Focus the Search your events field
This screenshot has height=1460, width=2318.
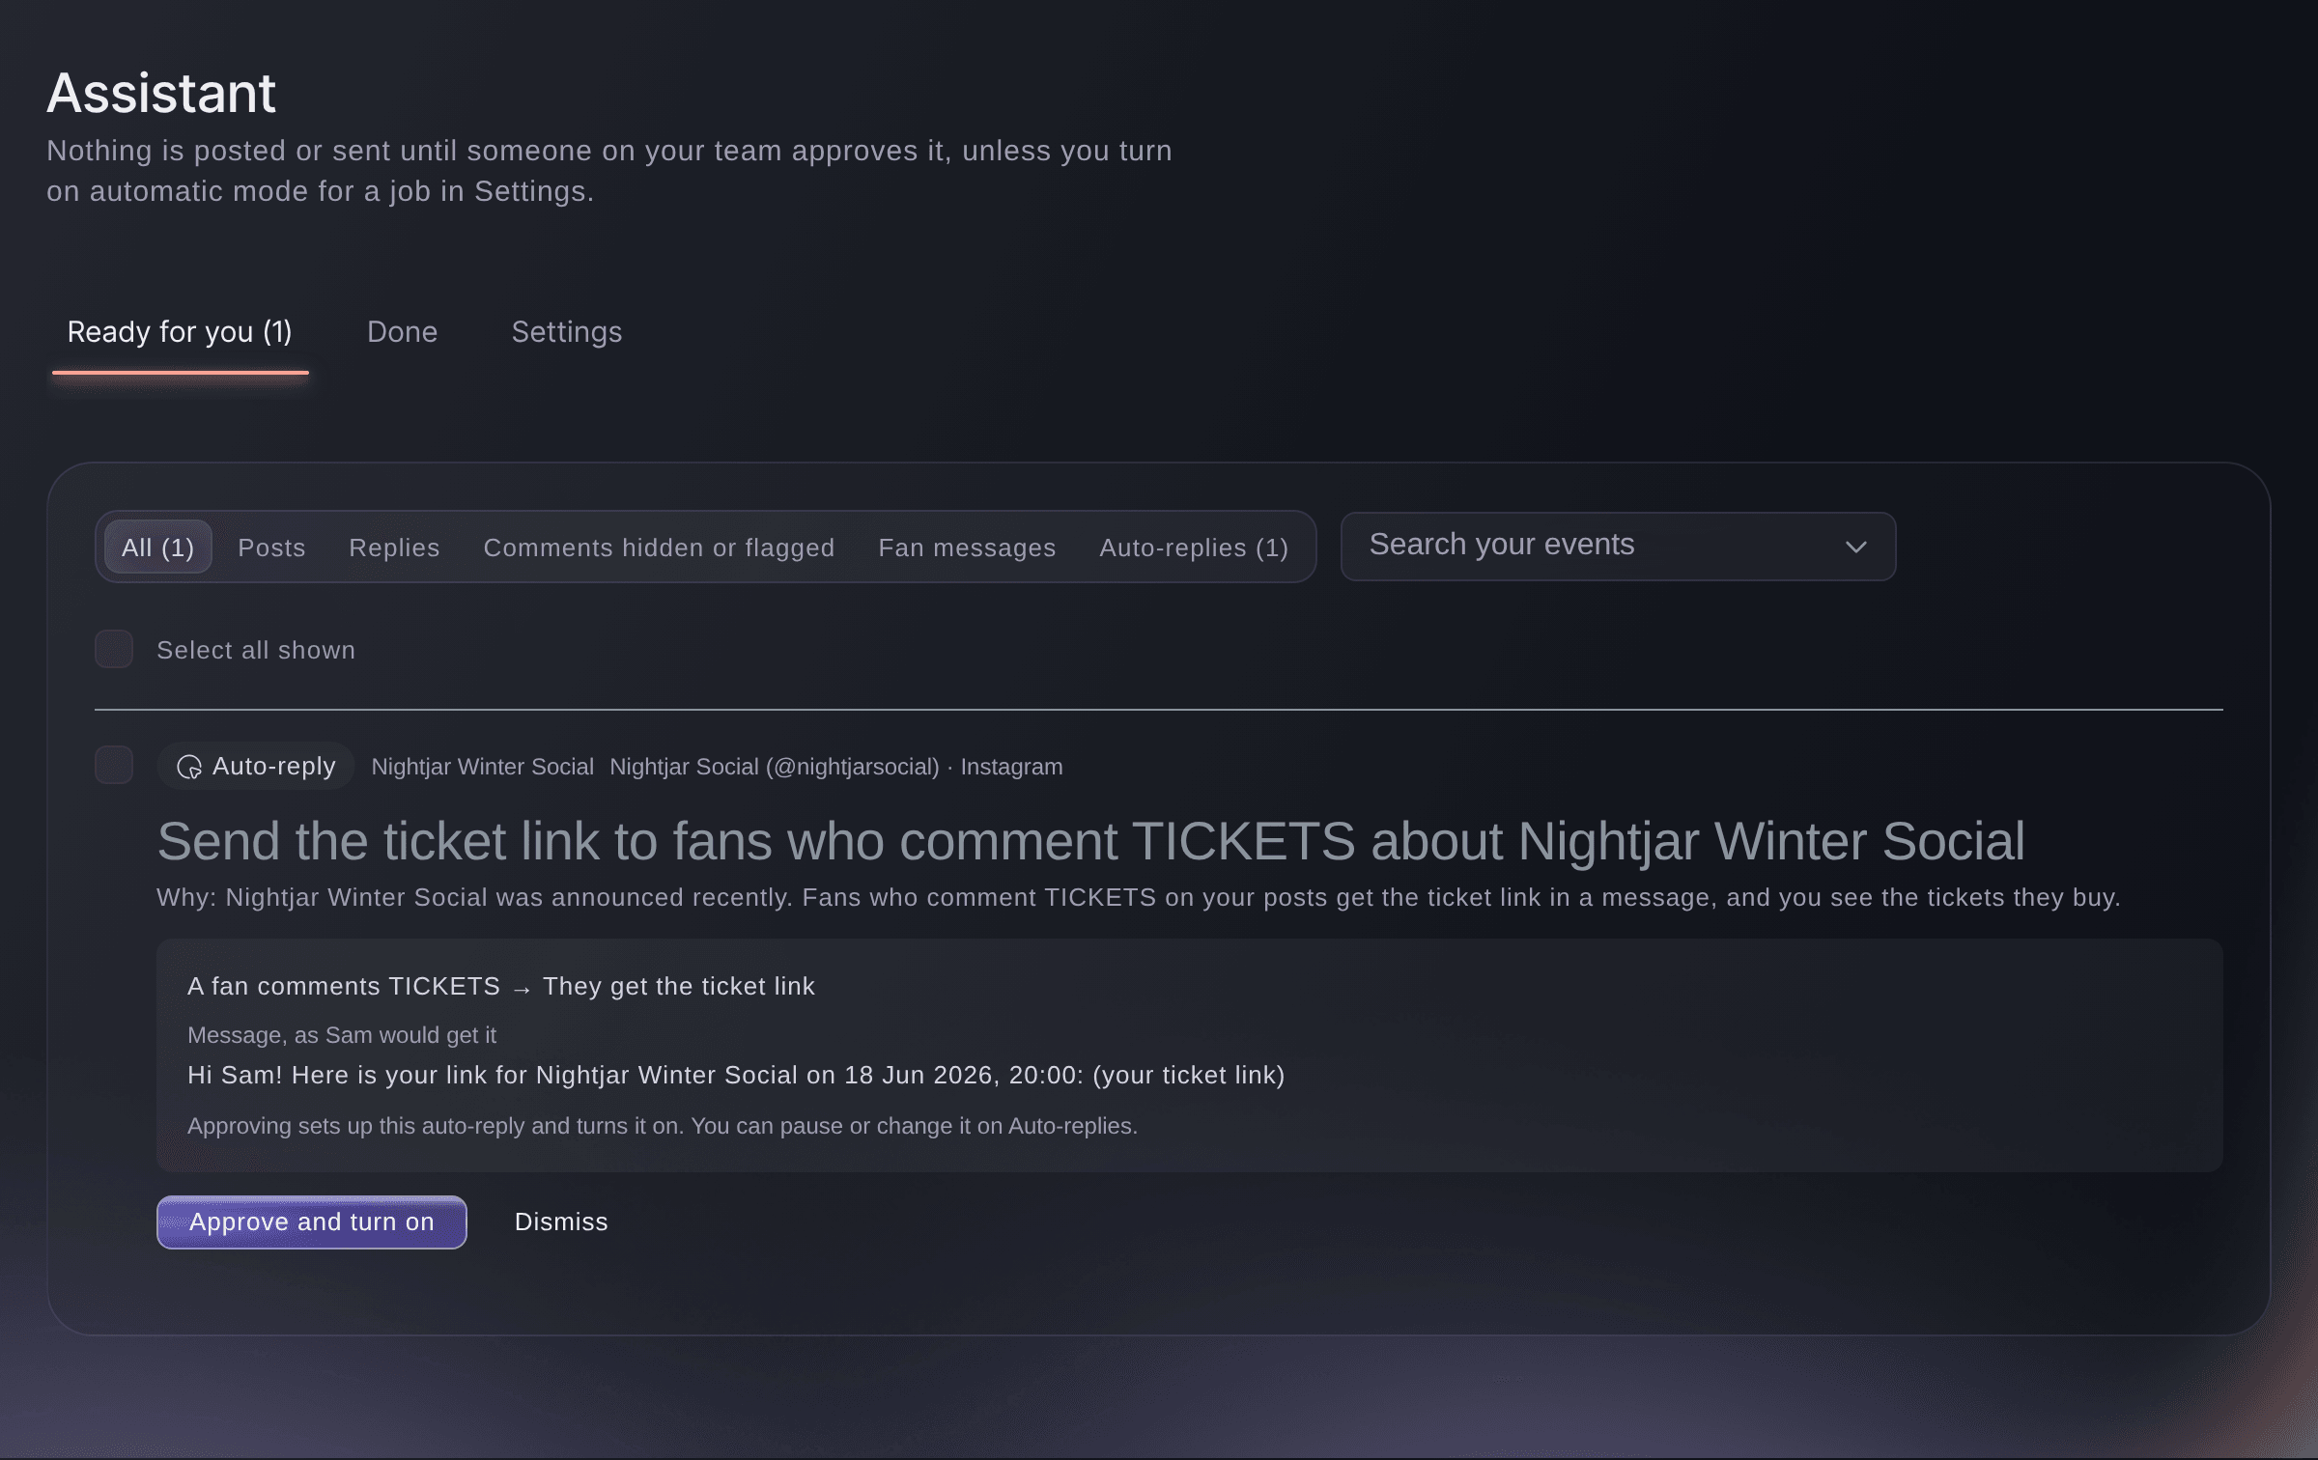pos(1618,547)
